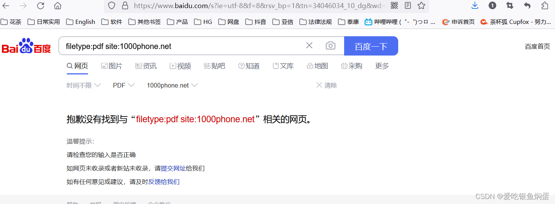Open the downloads arrow icon
This screenshot has height=204, width=555.
(x=475, y=5)
